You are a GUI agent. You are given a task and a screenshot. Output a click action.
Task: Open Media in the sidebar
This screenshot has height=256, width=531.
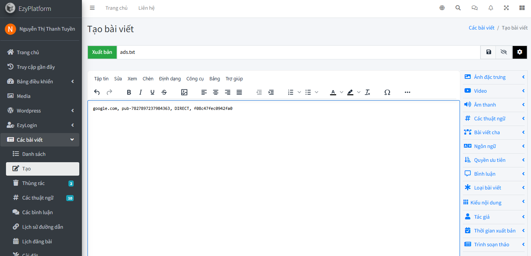click(40, 96)
